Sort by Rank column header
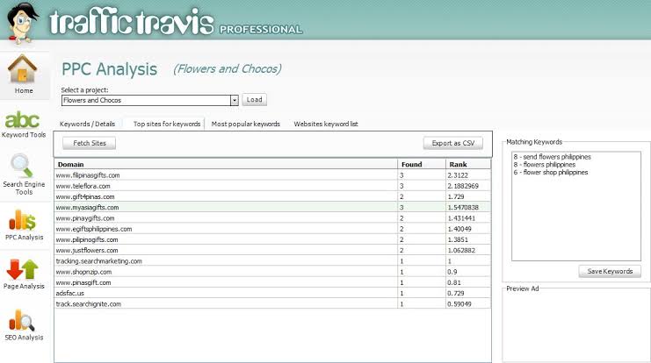 (x=468, y=165)
